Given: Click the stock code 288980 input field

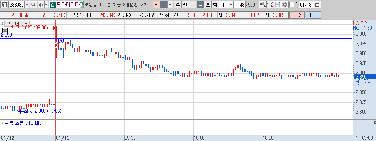Looking at the screenshot, I should [x=17, y=4].
